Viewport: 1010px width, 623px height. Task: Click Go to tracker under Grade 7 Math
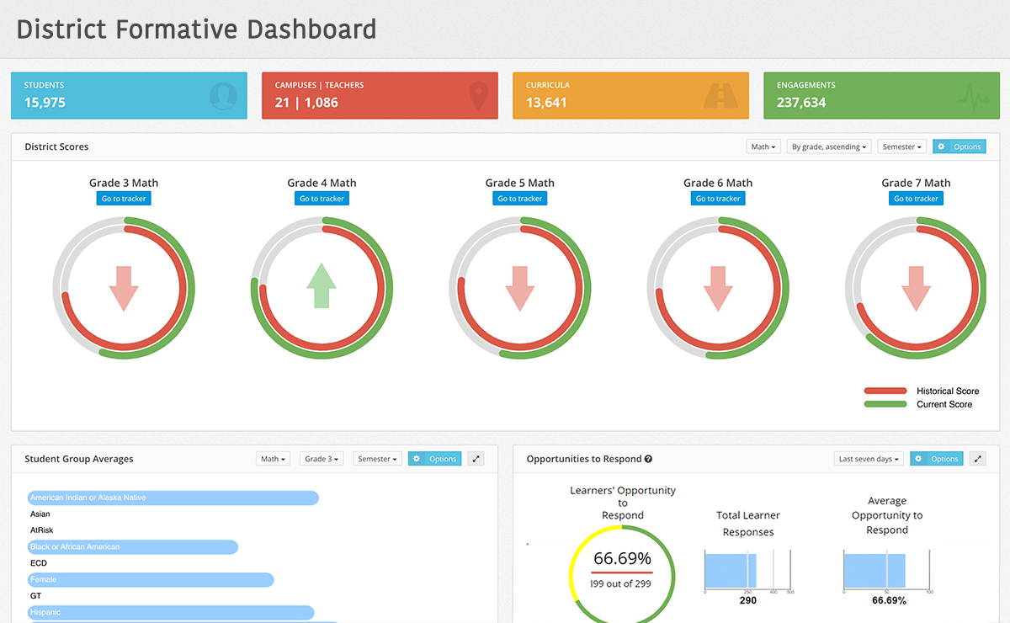click(916, 199)
